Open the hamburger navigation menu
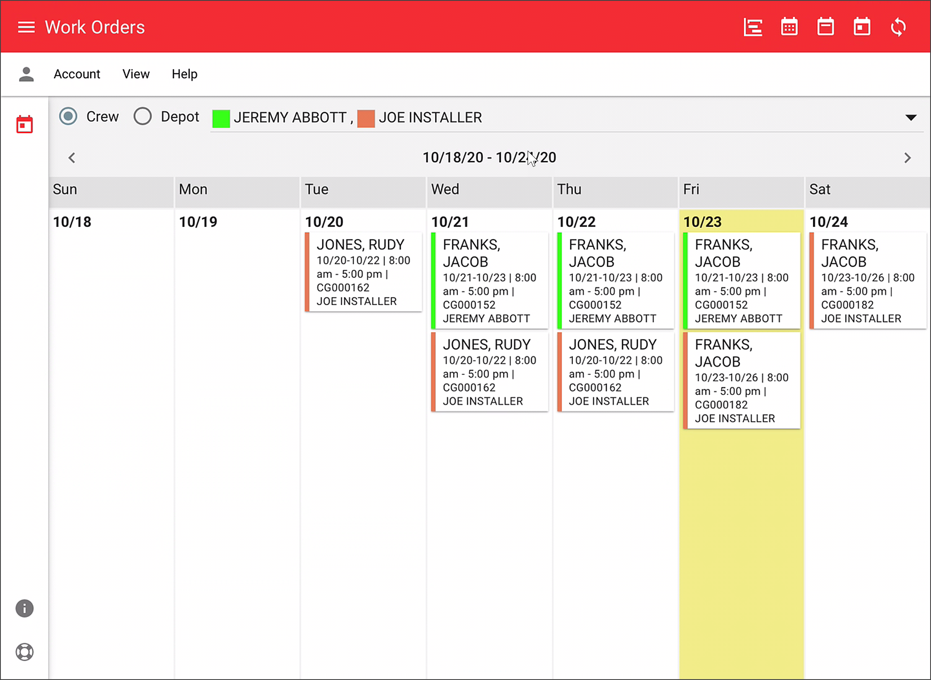The height and width of the screenshot is (680, 931). pos(26,26)
